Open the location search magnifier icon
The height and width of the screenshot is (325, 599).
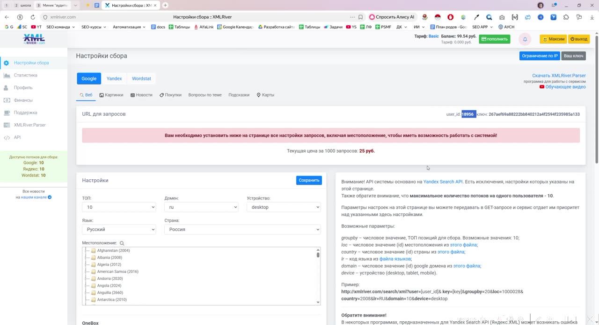(x=122, y=243)
